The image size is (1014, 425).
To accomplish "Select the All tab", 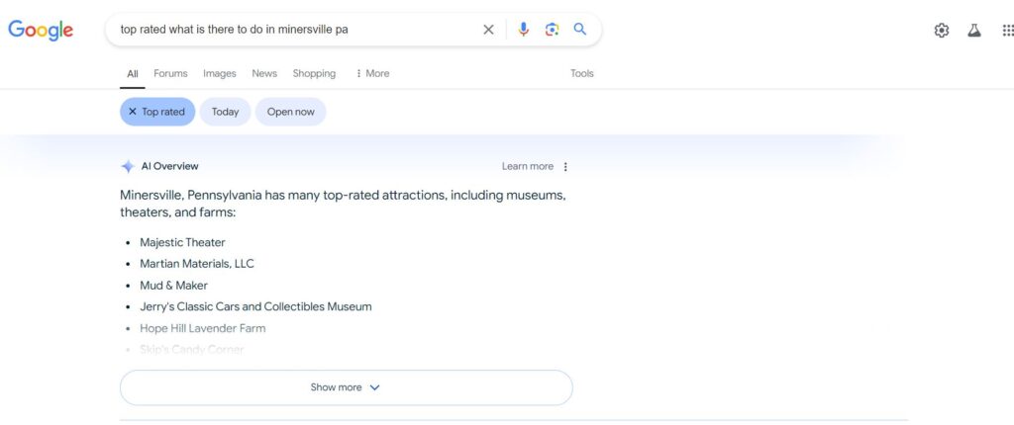I will (133, 73).
